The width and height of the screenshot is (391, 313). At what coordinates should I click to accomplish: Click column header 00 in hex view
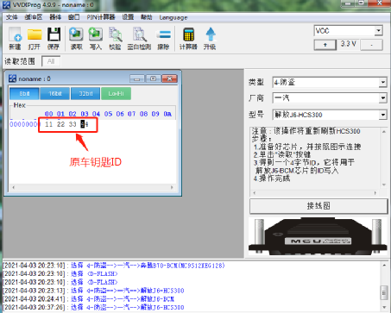49,114
